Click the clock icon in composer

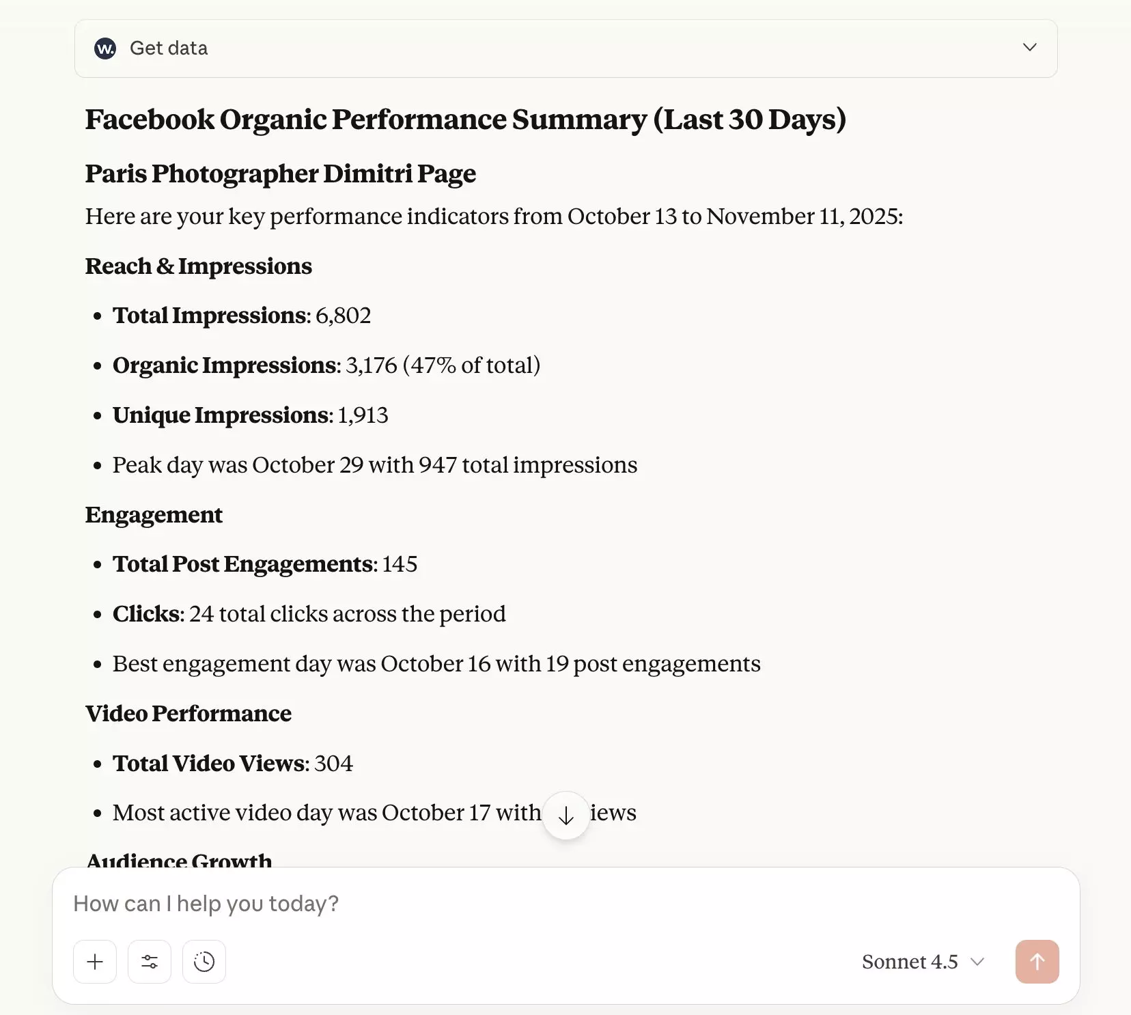coord(204,962)
